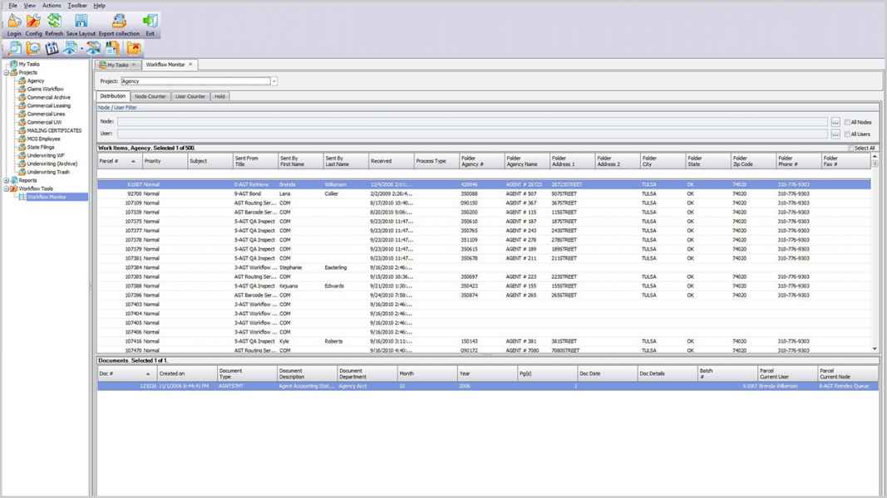Click the work items vertical scrollbar down arrow
This screenshot has height=498, width=887.
pyautogui.click(x=875, y=349)
